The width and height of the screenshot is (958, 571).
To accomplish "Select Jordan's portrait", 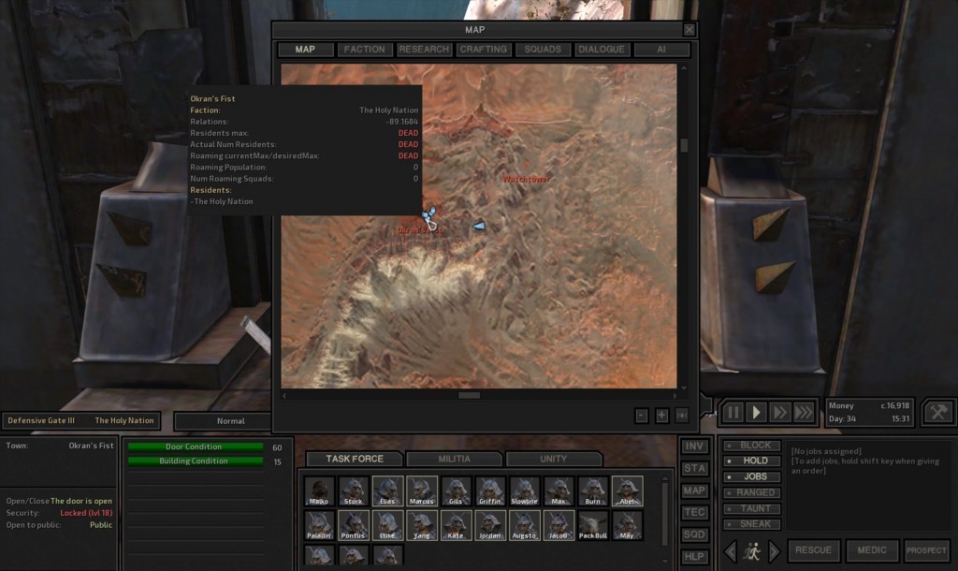I will [490, 525].
